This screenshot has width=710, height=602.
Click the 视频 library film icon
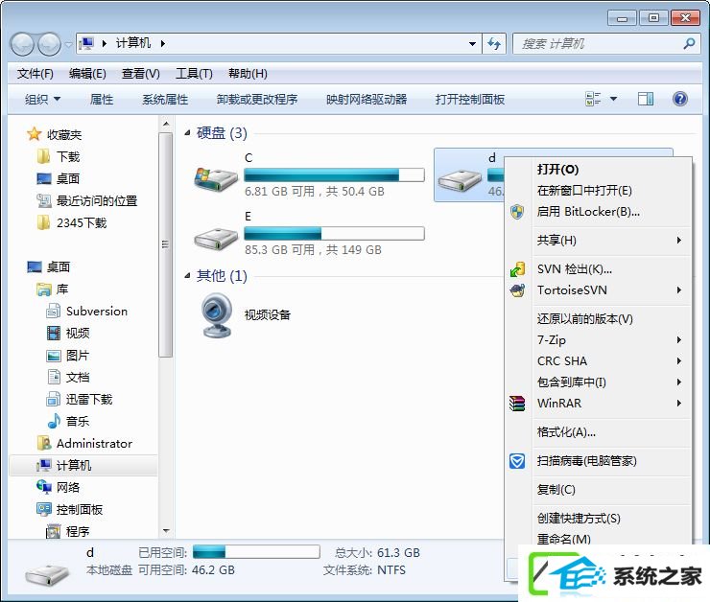coord(54,334)
